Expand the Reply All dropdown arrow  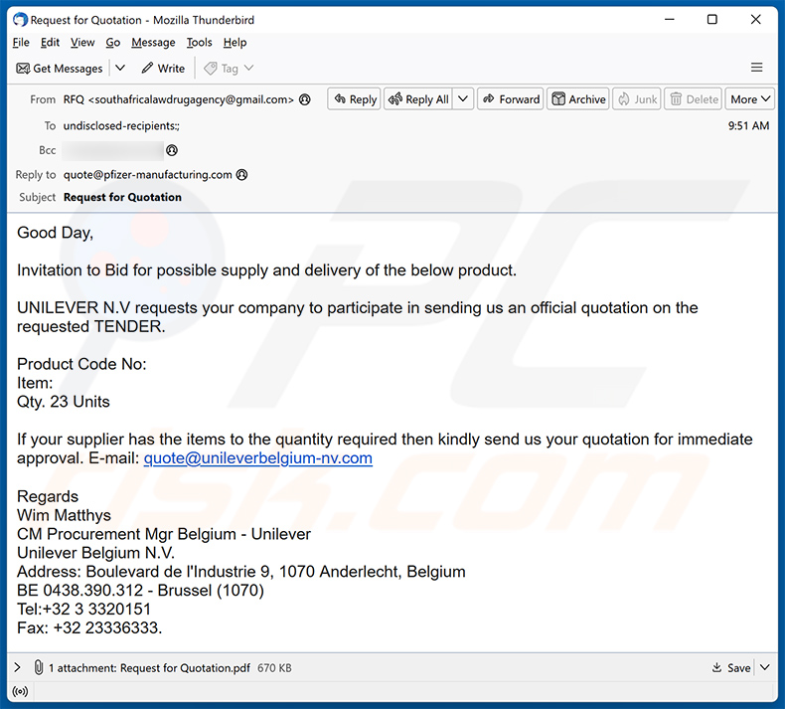(x=463, y=99)
